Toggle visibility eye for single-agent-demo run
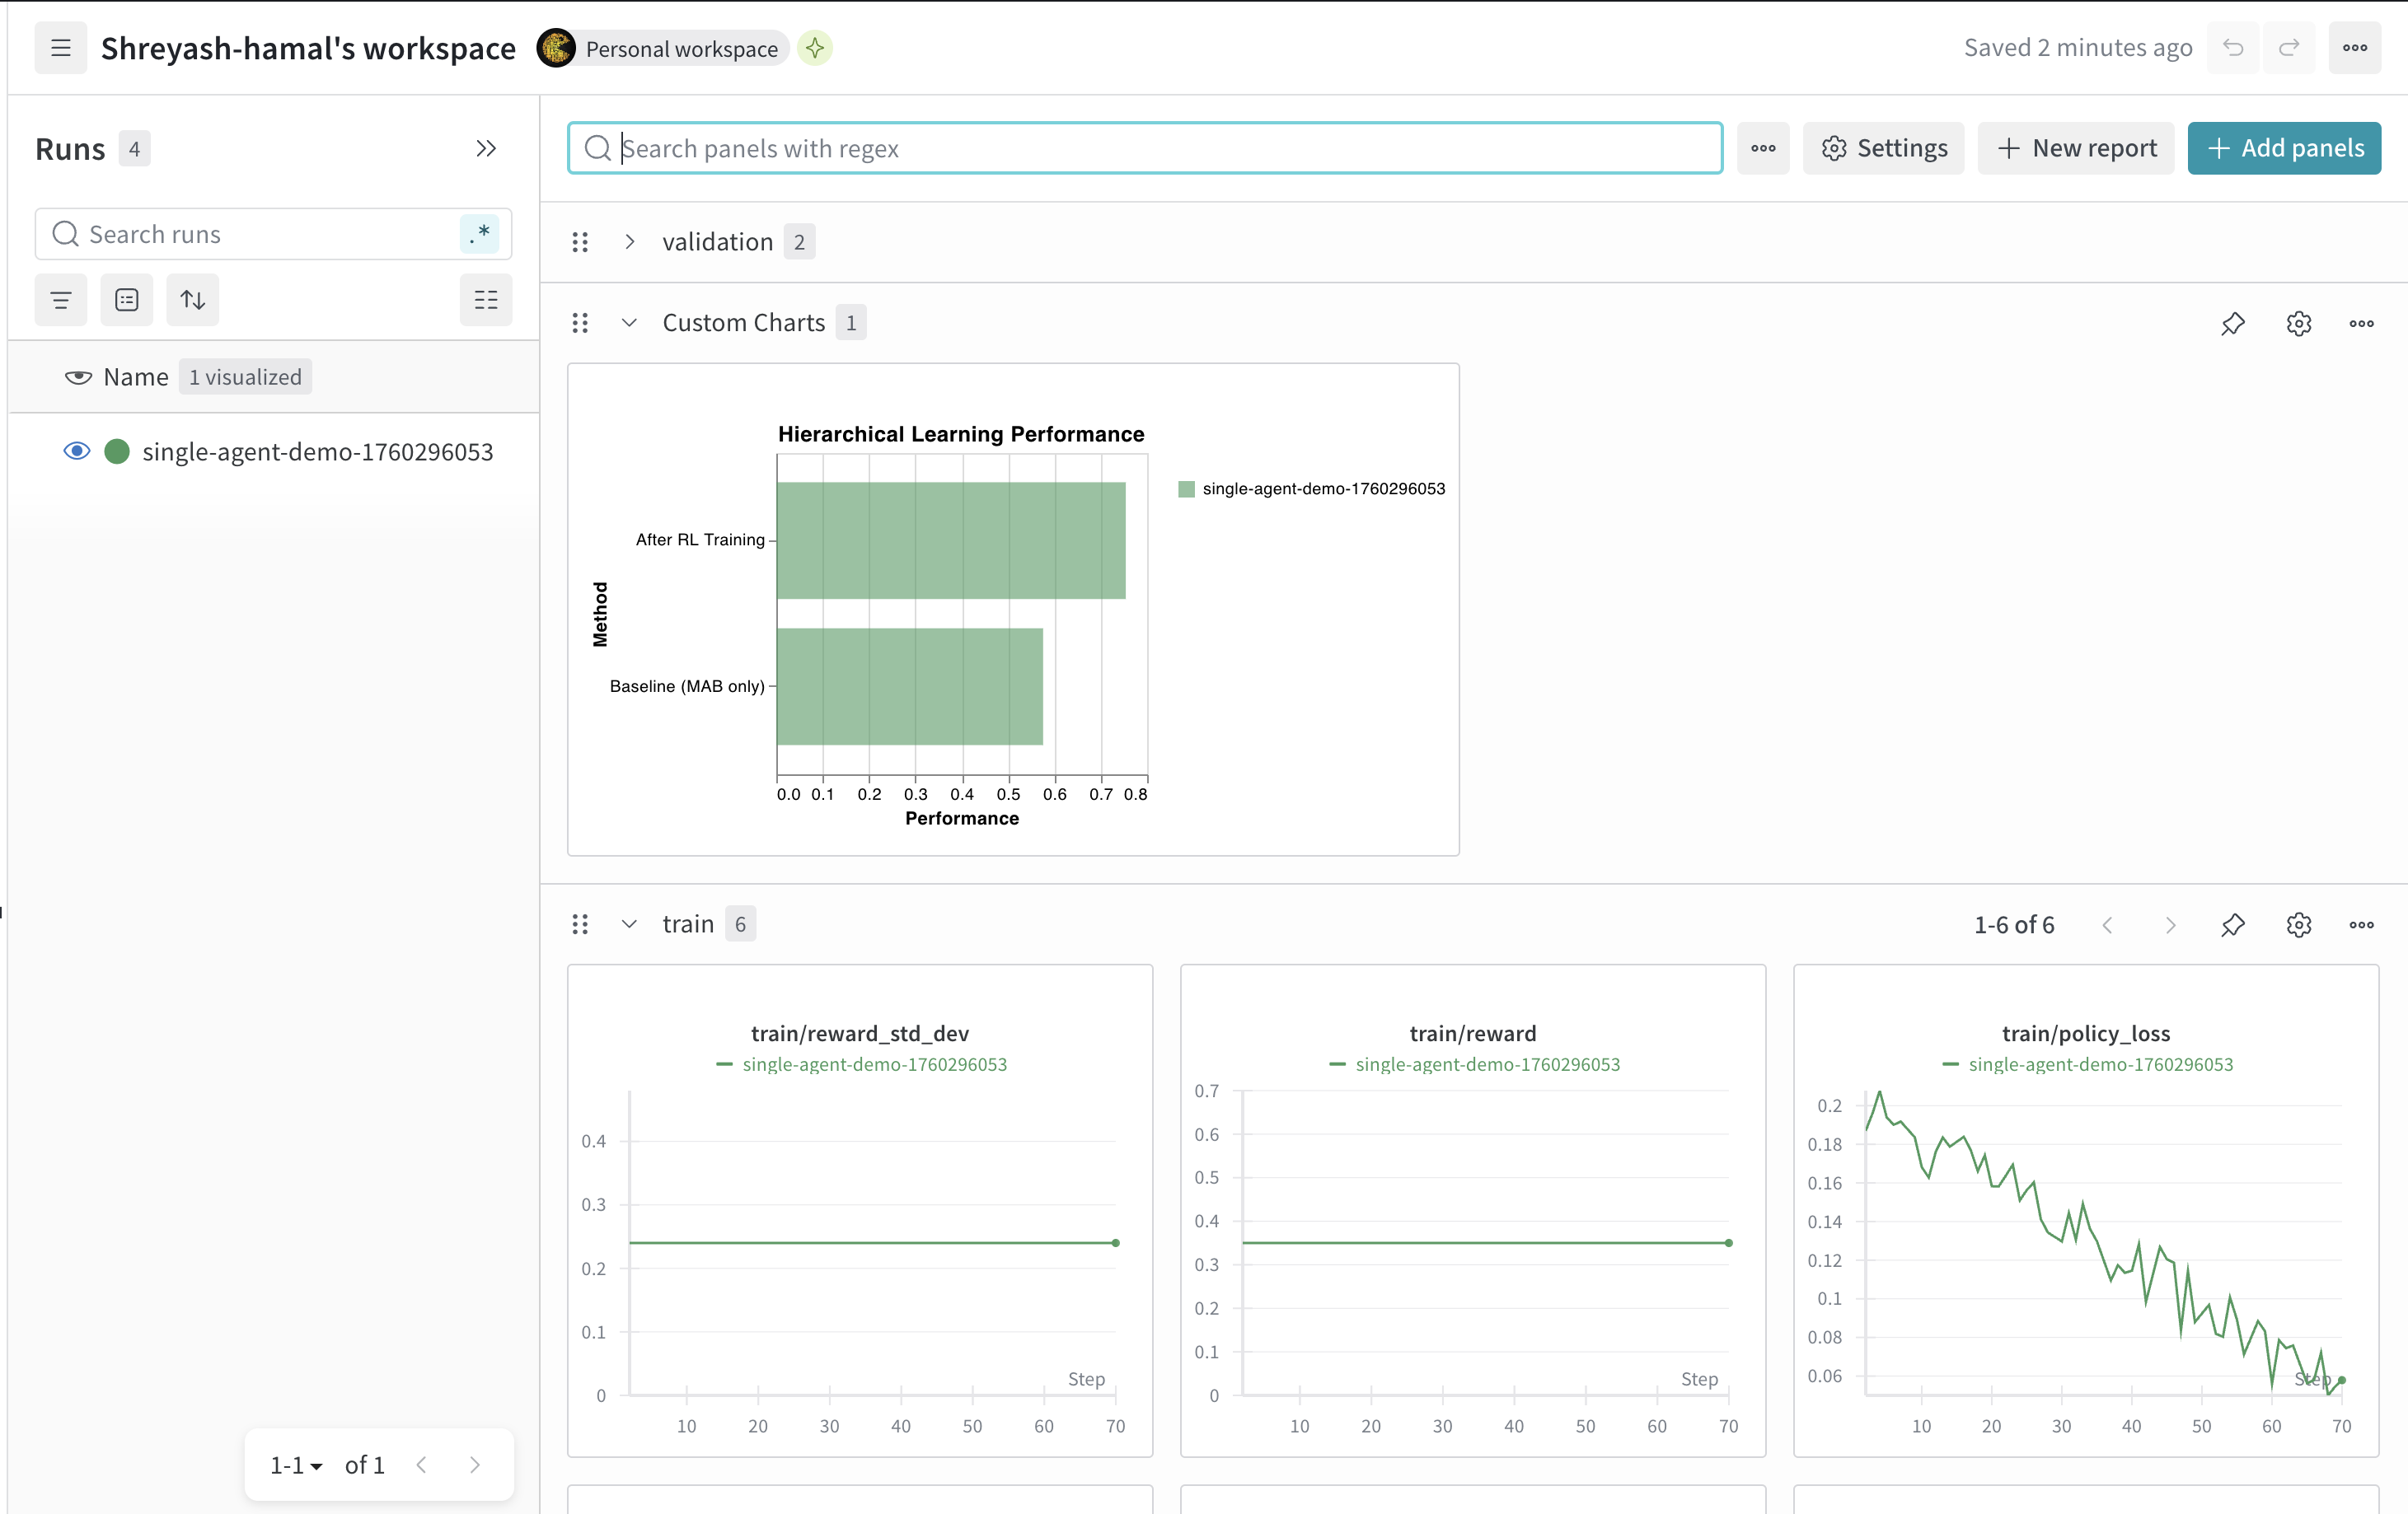This screenshot has height=1514, width=2408. click(77, 451)
